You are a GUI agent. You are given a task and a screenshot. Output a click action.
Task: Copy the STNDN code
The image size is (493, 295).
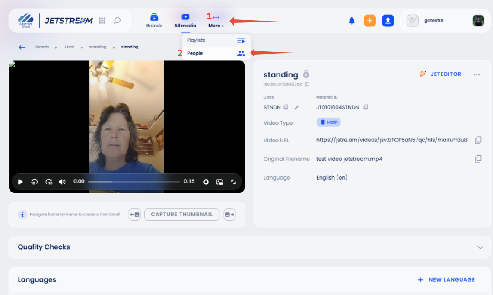(286, 107)
